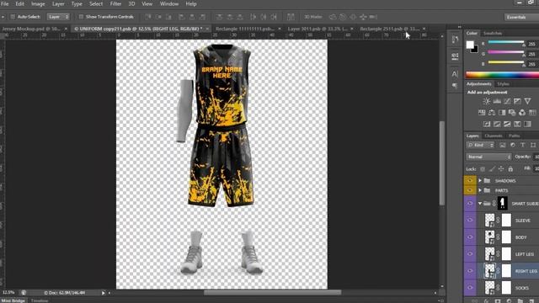
Task: Enable the Auto-Select checkbox
Action: pos(13,17)
